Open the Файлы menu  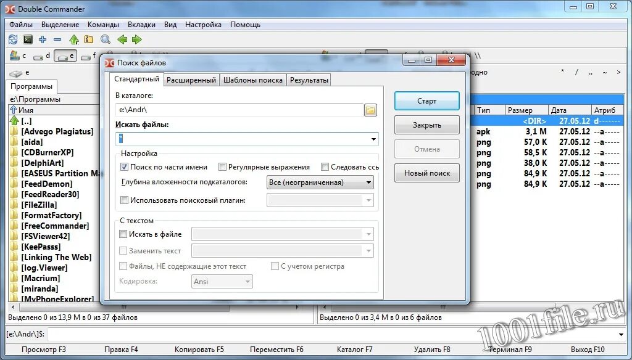tap(21, 25)
